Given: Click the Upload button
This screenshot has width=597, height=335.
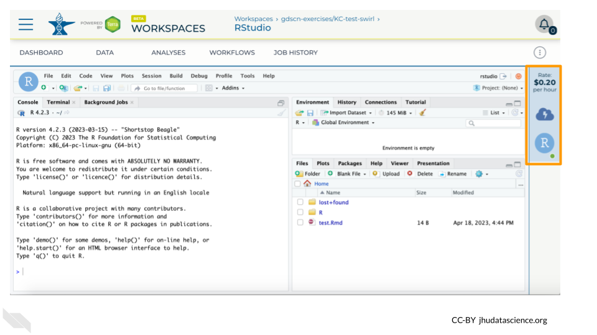Looking at the screenshot, I should 386,174.
